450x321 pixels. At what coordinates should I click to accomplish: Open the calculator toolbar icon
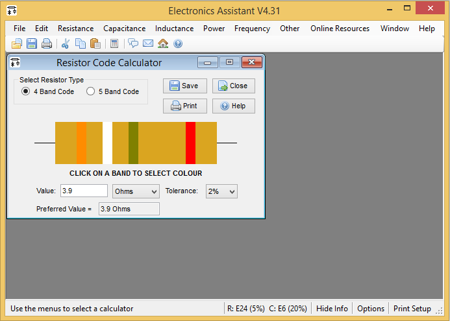pos(114,43)
